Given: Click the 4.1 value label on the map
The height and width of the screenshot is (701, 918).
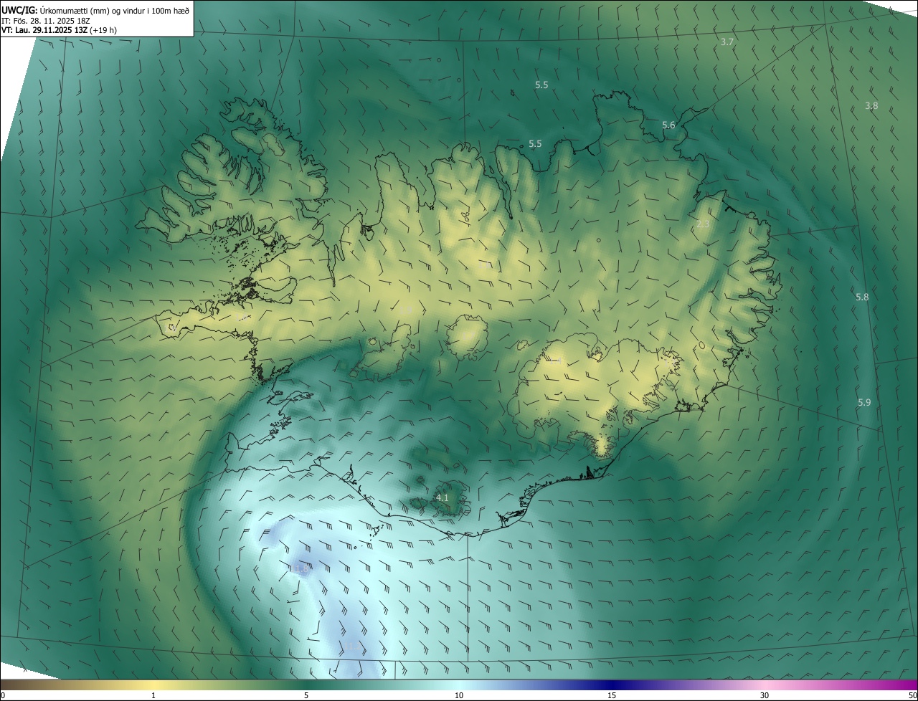Looking at the screenshot, I should coord(443,497).
